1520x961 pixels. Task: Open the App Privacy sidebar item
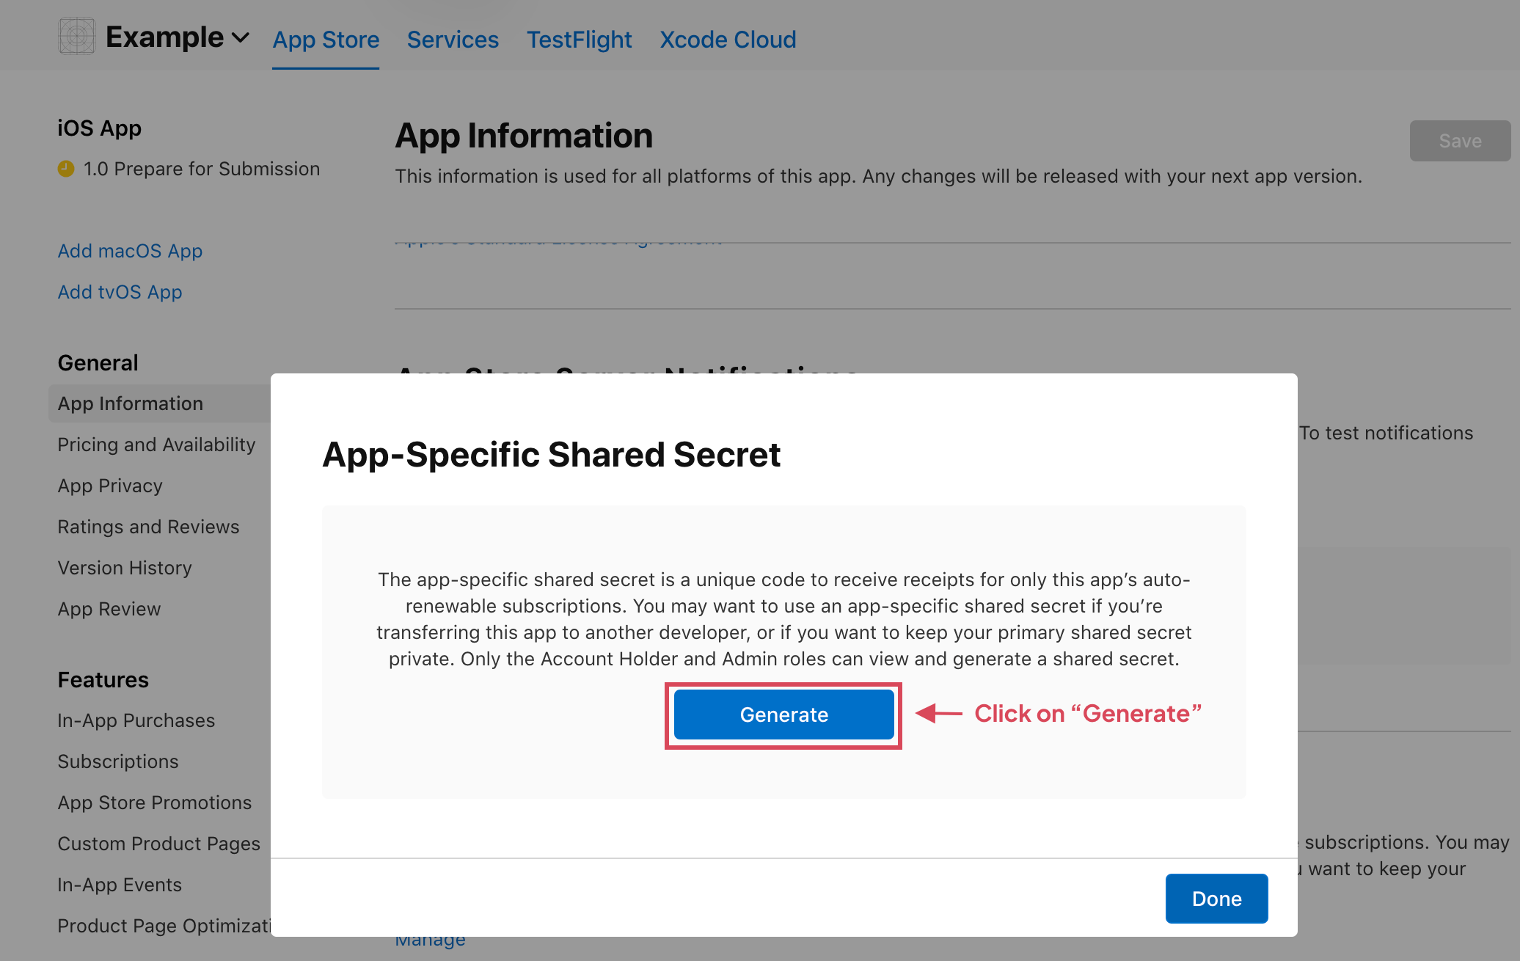pos(110,486)
